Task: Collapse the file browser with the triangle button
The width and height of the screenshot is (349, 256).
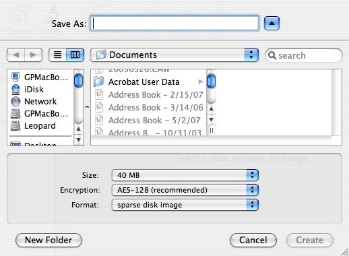Action: [272, 23]
